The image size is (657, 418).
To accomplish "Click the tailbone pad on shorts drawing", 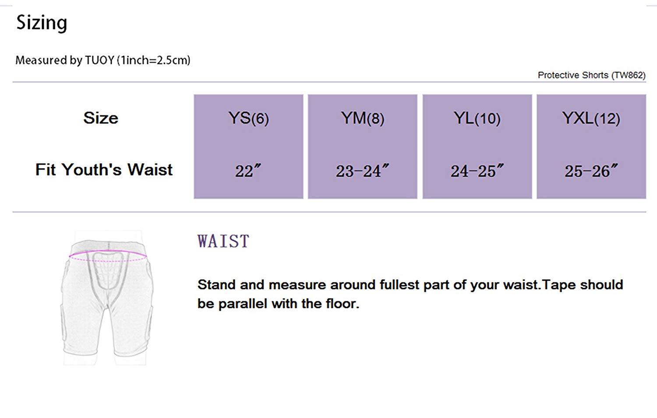I will 107,270.
